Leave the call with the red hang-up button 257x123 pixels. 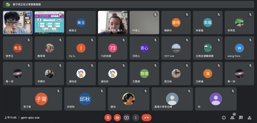tap(146, 118)
